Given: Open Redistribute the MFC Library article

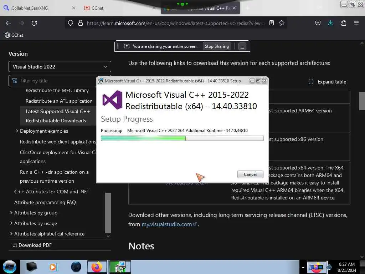Looking at the screenshot, I should 57,90.
